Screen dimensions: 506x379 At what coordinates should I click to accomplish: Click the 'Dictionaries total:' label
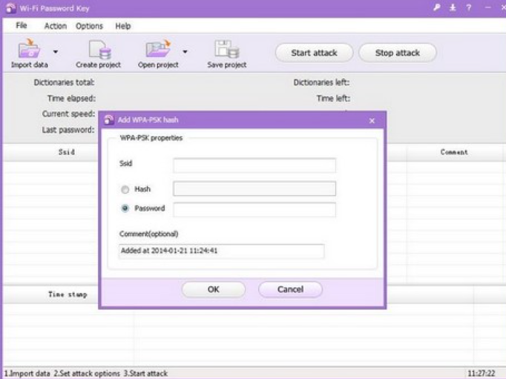pyautogui.click(x=64, y=82)
